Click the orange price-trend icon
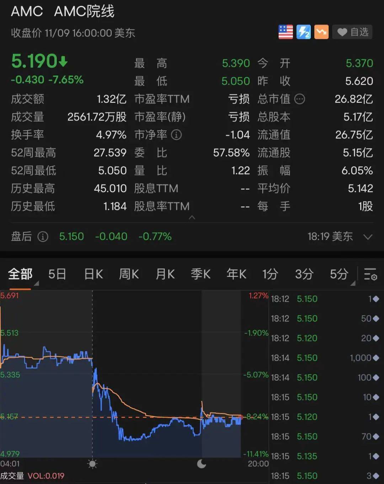This screenshot has height=484, width=384. (321, 32)
